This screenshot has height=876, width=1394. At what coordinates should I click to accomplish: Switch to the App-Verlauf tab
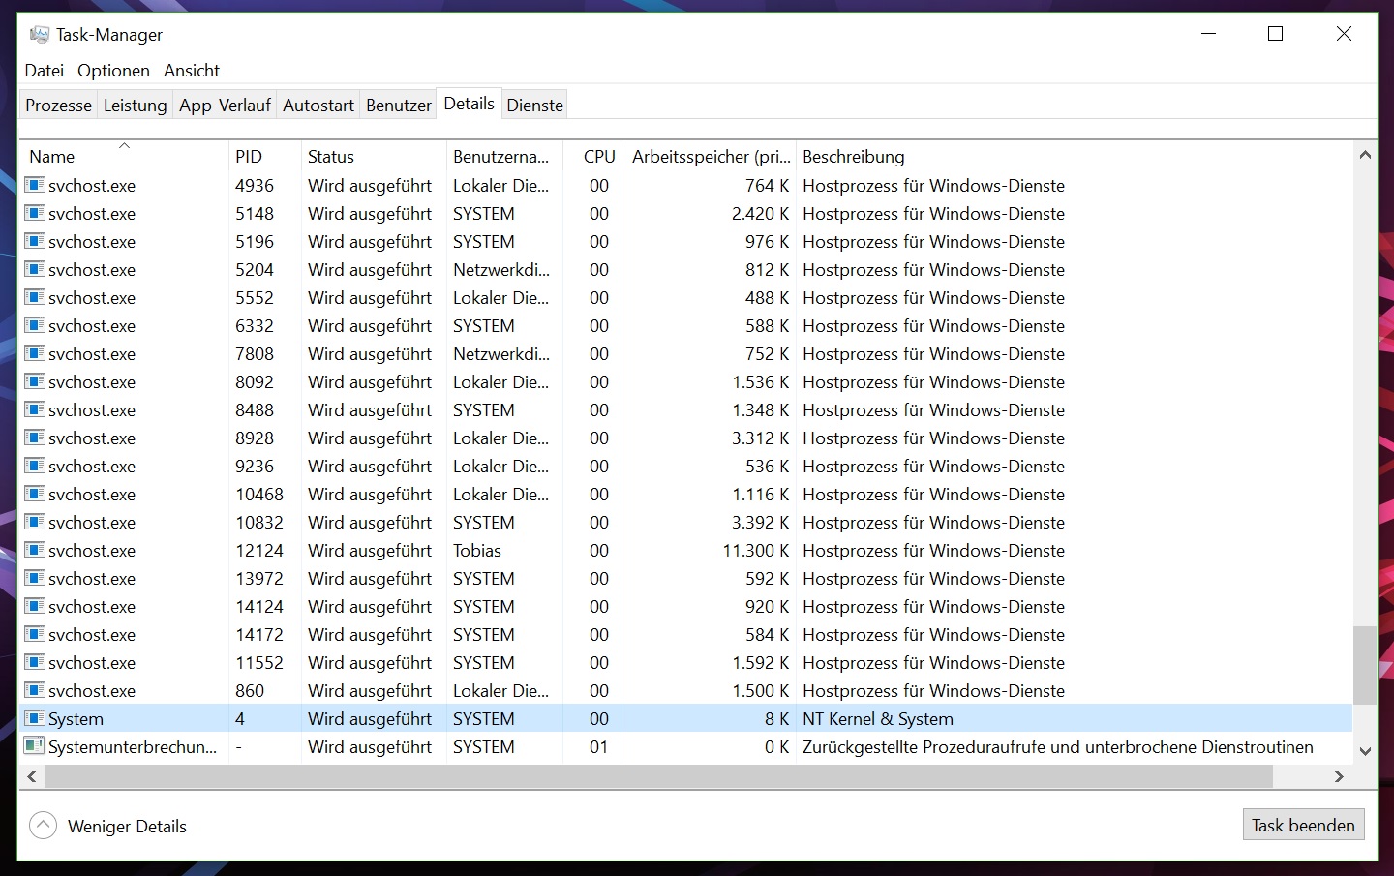pos(225,105)
